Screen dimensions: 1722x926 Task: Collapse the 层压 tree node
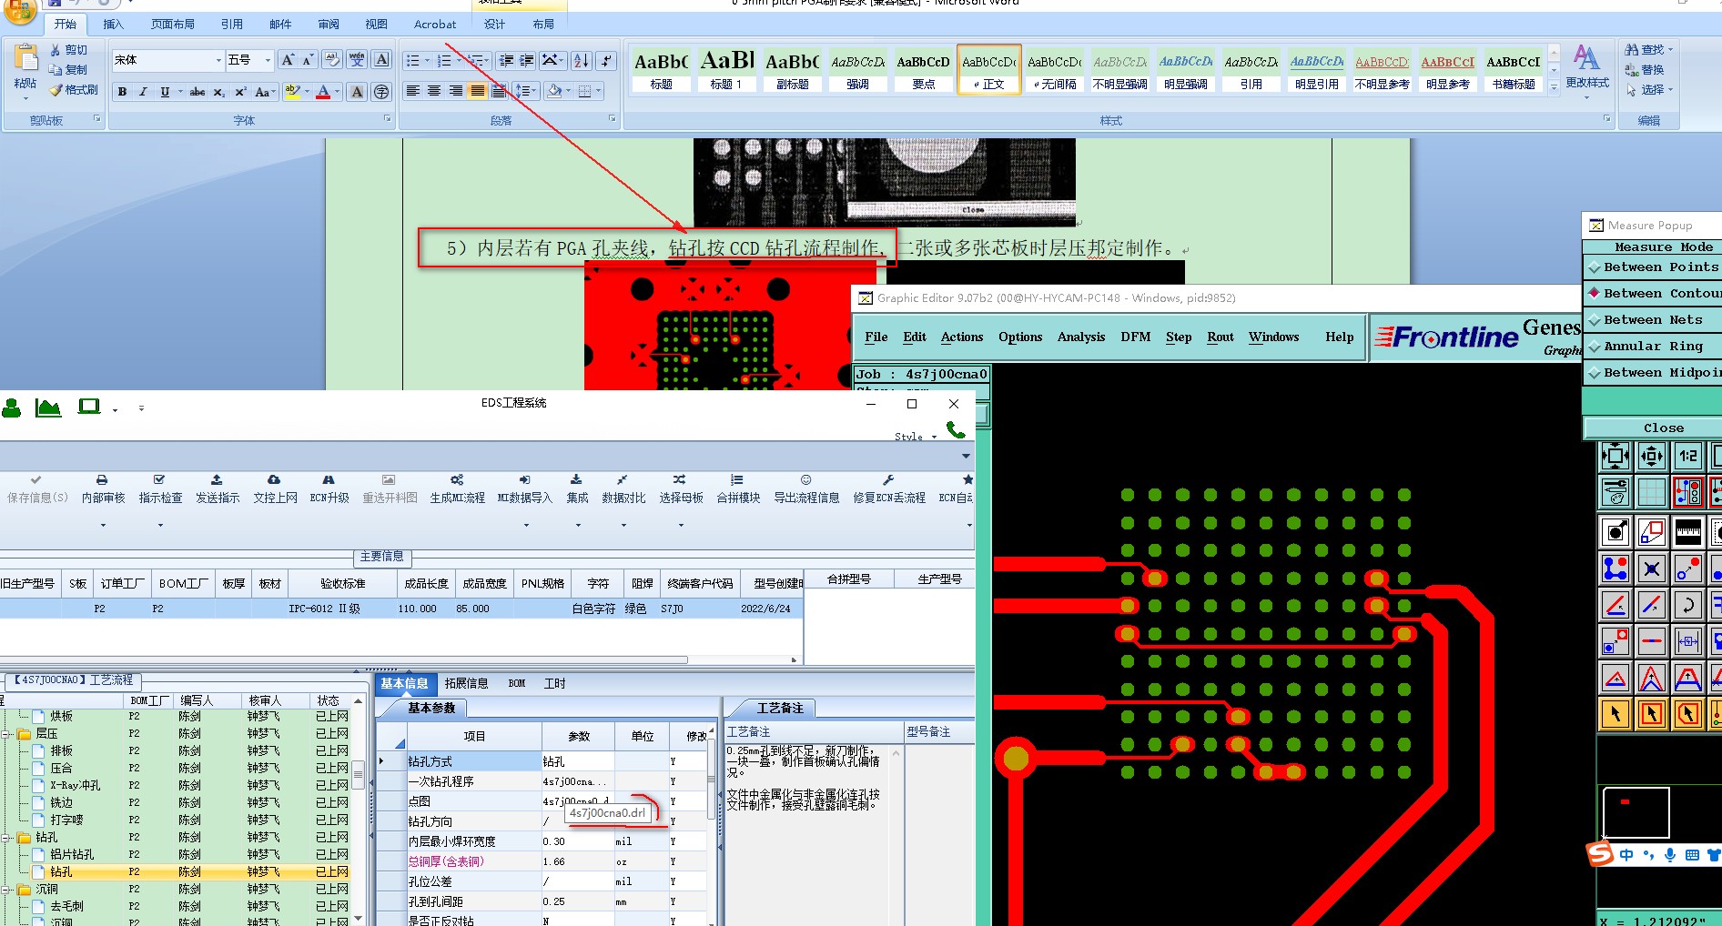click(6, 734)
